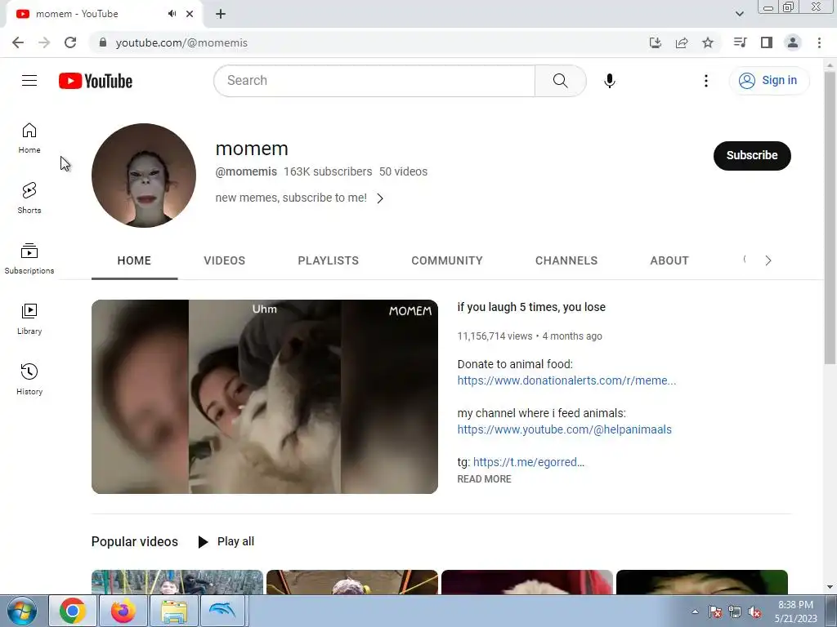837x627 pixels.
Task: Start voice search with microphone icon
Action: tap(610, 81)
